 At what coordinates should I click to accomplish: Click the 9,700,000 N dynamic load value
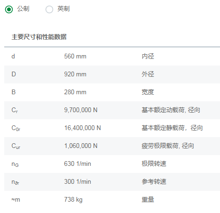click(x=81, y=110)
